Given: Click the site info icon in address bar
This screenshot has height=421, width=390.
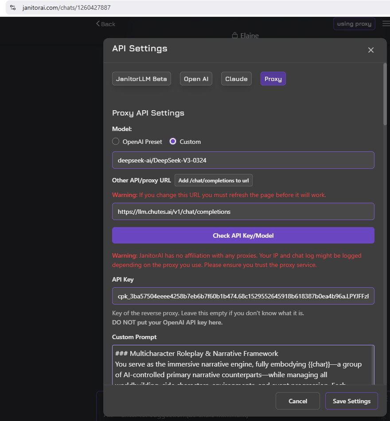Looking at the screenshot, I should (13, 8).
